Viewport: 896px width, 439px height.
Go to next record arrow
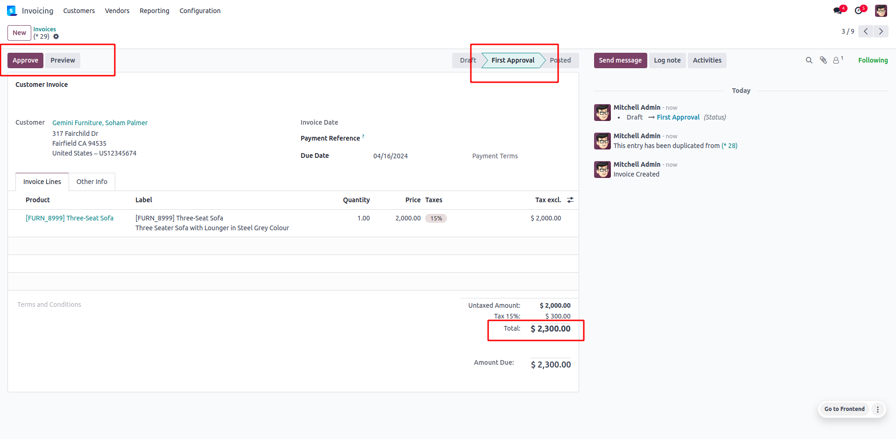click(881, 31)
